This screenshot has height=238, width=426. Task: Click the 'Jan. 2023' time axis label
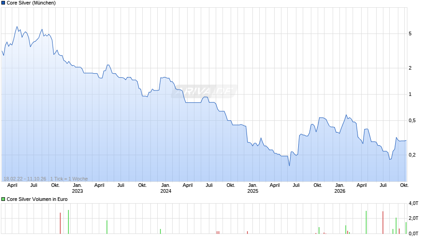pos(77,188)
